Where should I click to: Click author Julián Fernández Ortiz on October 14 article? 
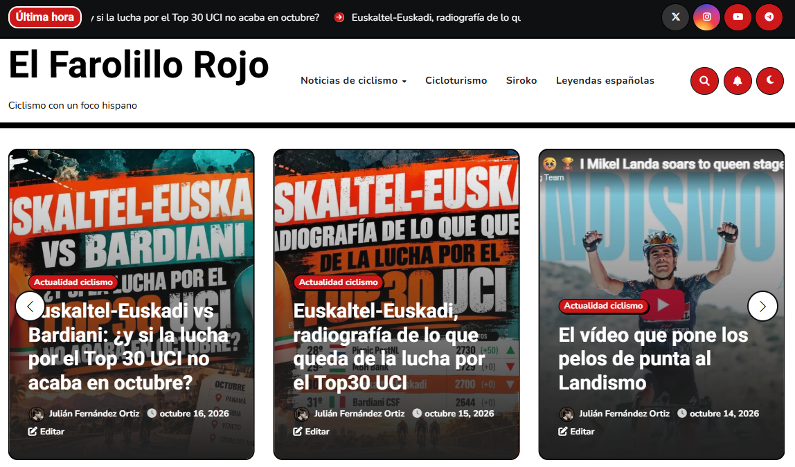click(624, 414)
